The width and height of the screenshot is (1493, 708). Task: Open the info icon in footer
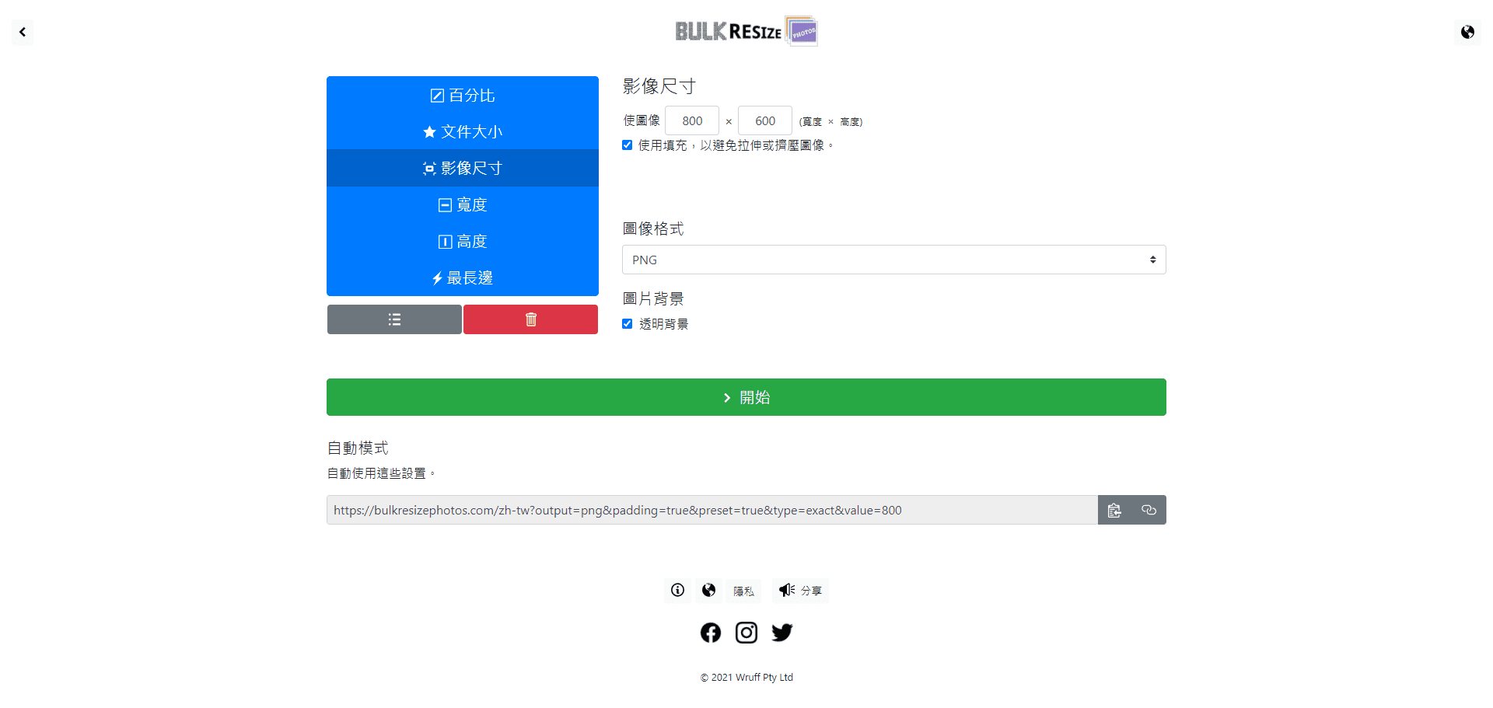[678, 590]
